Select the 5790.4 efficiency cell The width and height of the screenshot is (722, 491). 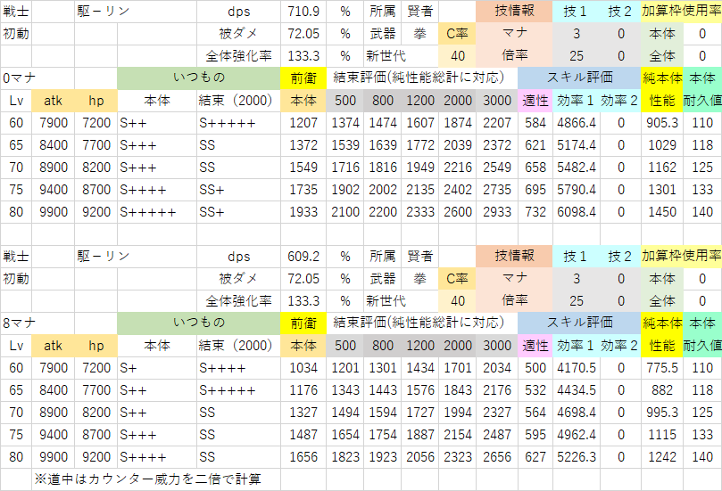[x=576, y=190]
